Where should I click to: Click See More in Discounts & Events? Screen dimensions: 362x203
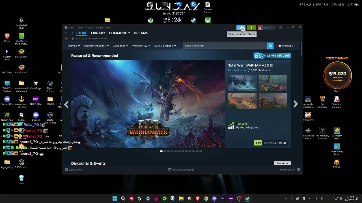coord(282,164)
